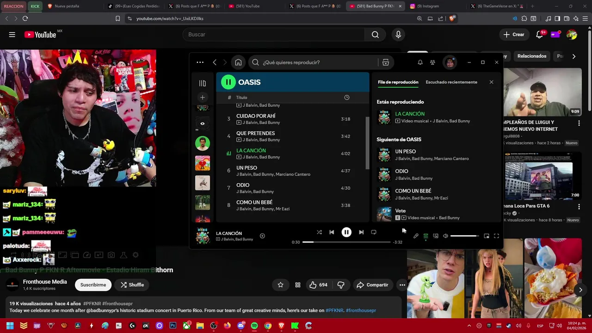This screenshot has height=333, width=592.
Task: Open Spotify miniplayer icon
Action: pyautogui.click(x=487, y=236)
